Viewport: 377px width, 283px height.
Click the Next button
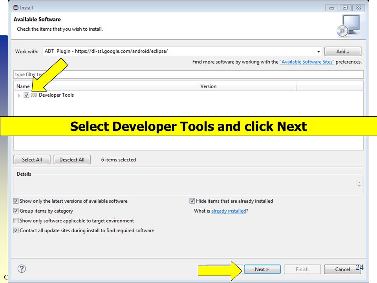[x=262, y=269]
